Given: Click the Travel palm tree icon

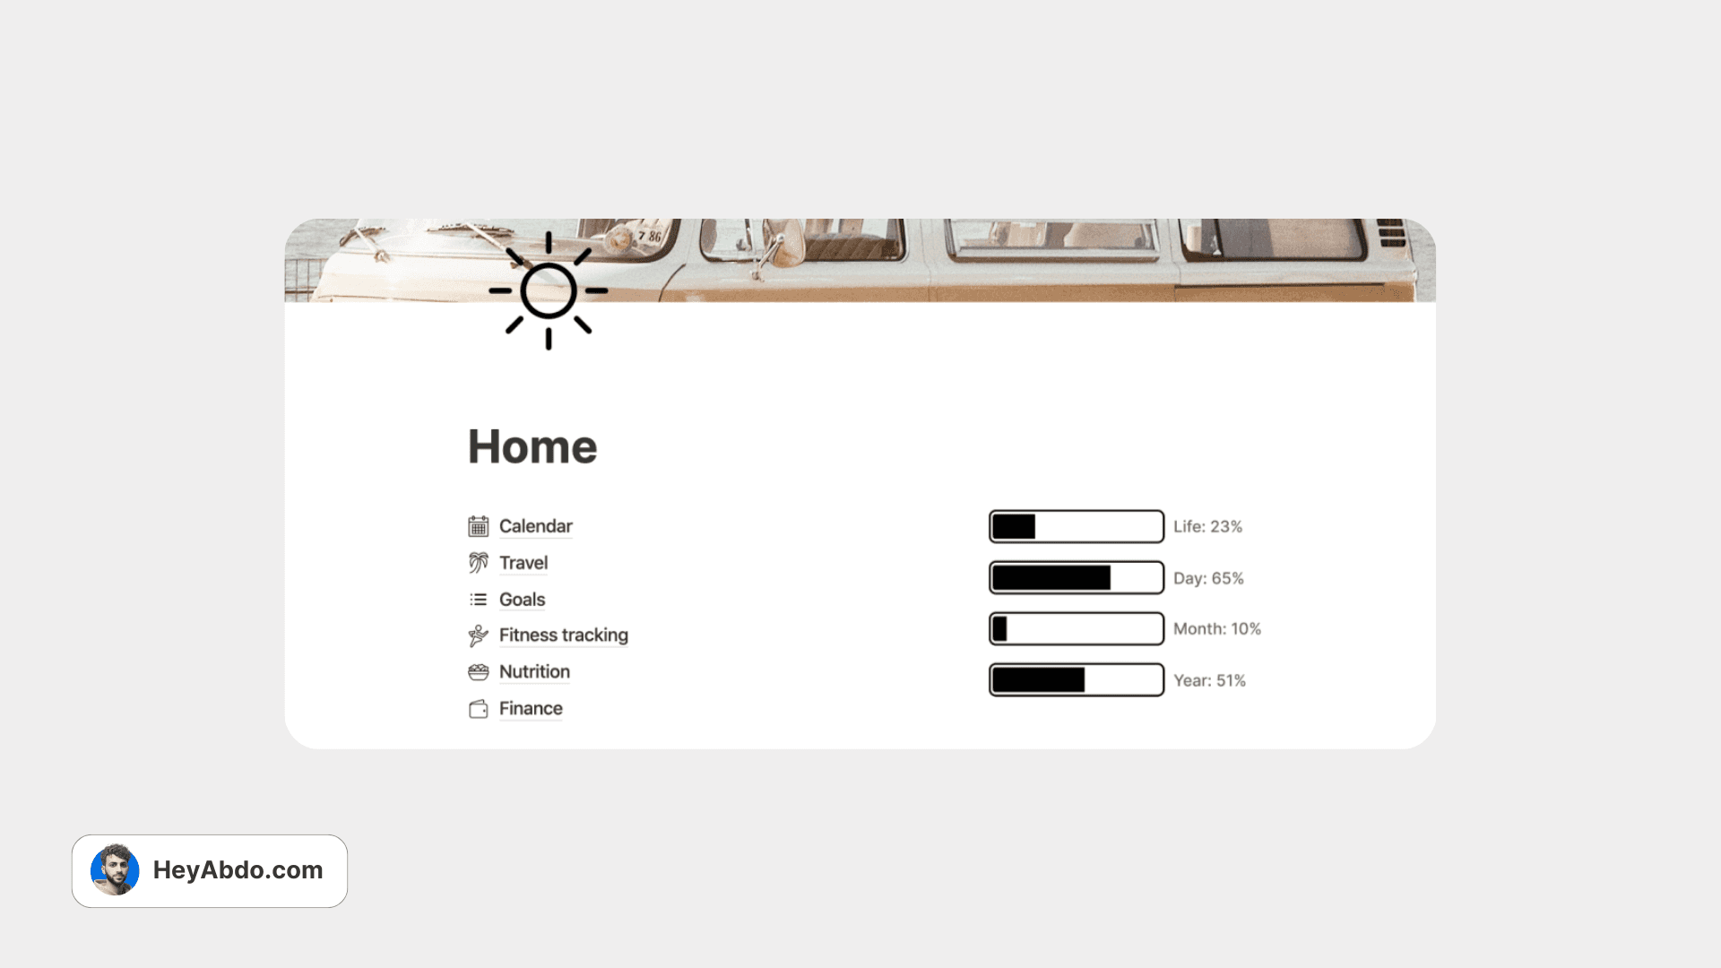Looking at the screenshot, I should pos(478,563).
